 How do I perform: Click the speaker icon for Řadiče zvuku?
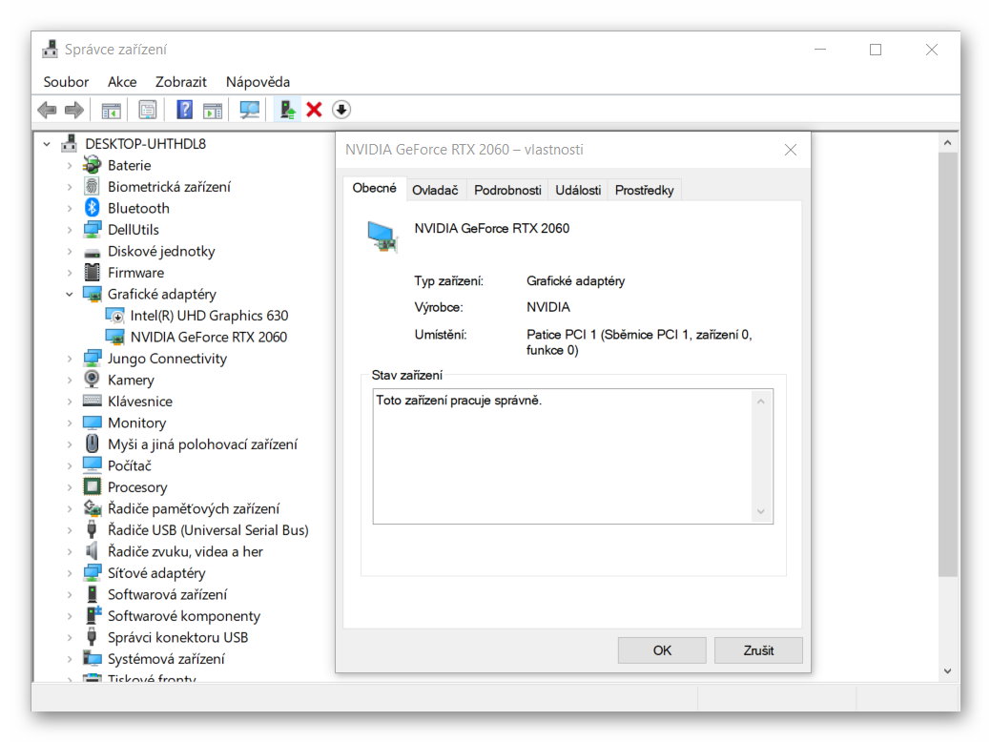click(x=93, y=552)
